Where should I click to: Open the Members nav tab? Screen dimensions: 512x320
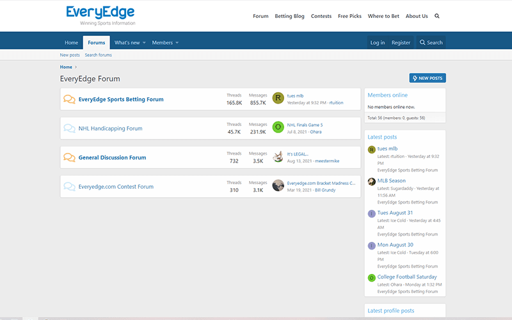[x=163, y=42]
